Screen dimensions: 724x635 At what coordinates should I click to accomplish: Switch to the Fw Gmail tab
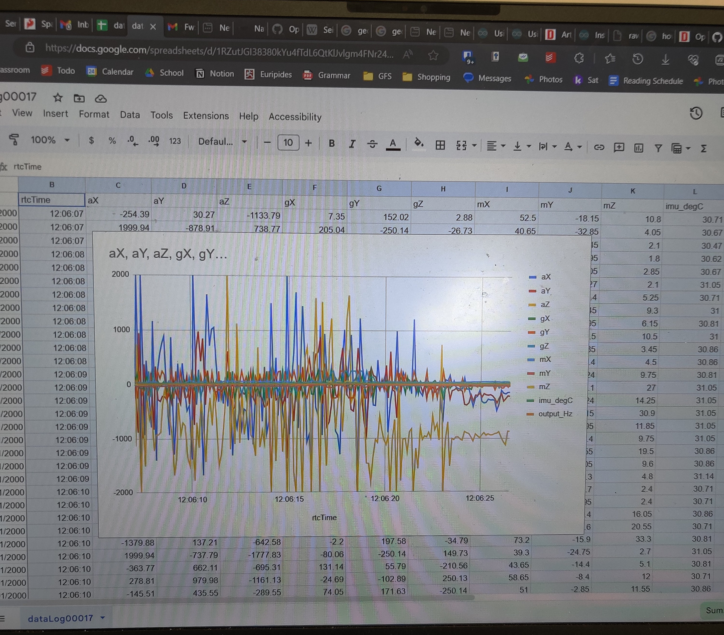pyautogui.click(x=181, y=27)
